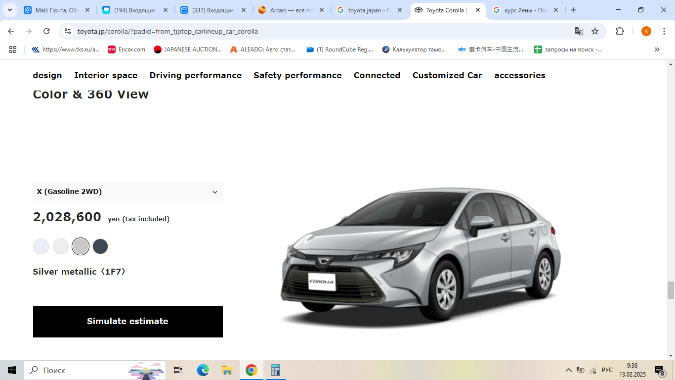The image size is (675, 380).
Task: Close the Mail: Почта tab
Action: pos(87,10)
